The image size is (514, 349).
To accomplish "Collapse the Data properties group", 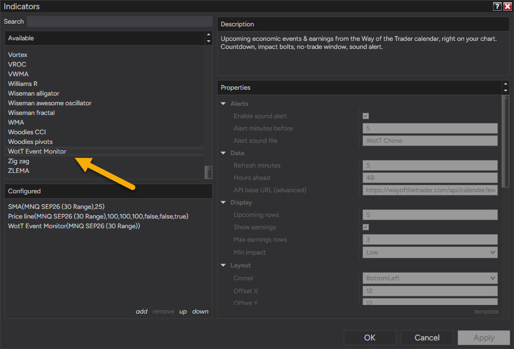I will [x=223, y=153].
